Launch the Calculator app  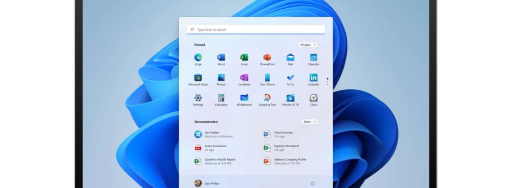click(221, 98)
